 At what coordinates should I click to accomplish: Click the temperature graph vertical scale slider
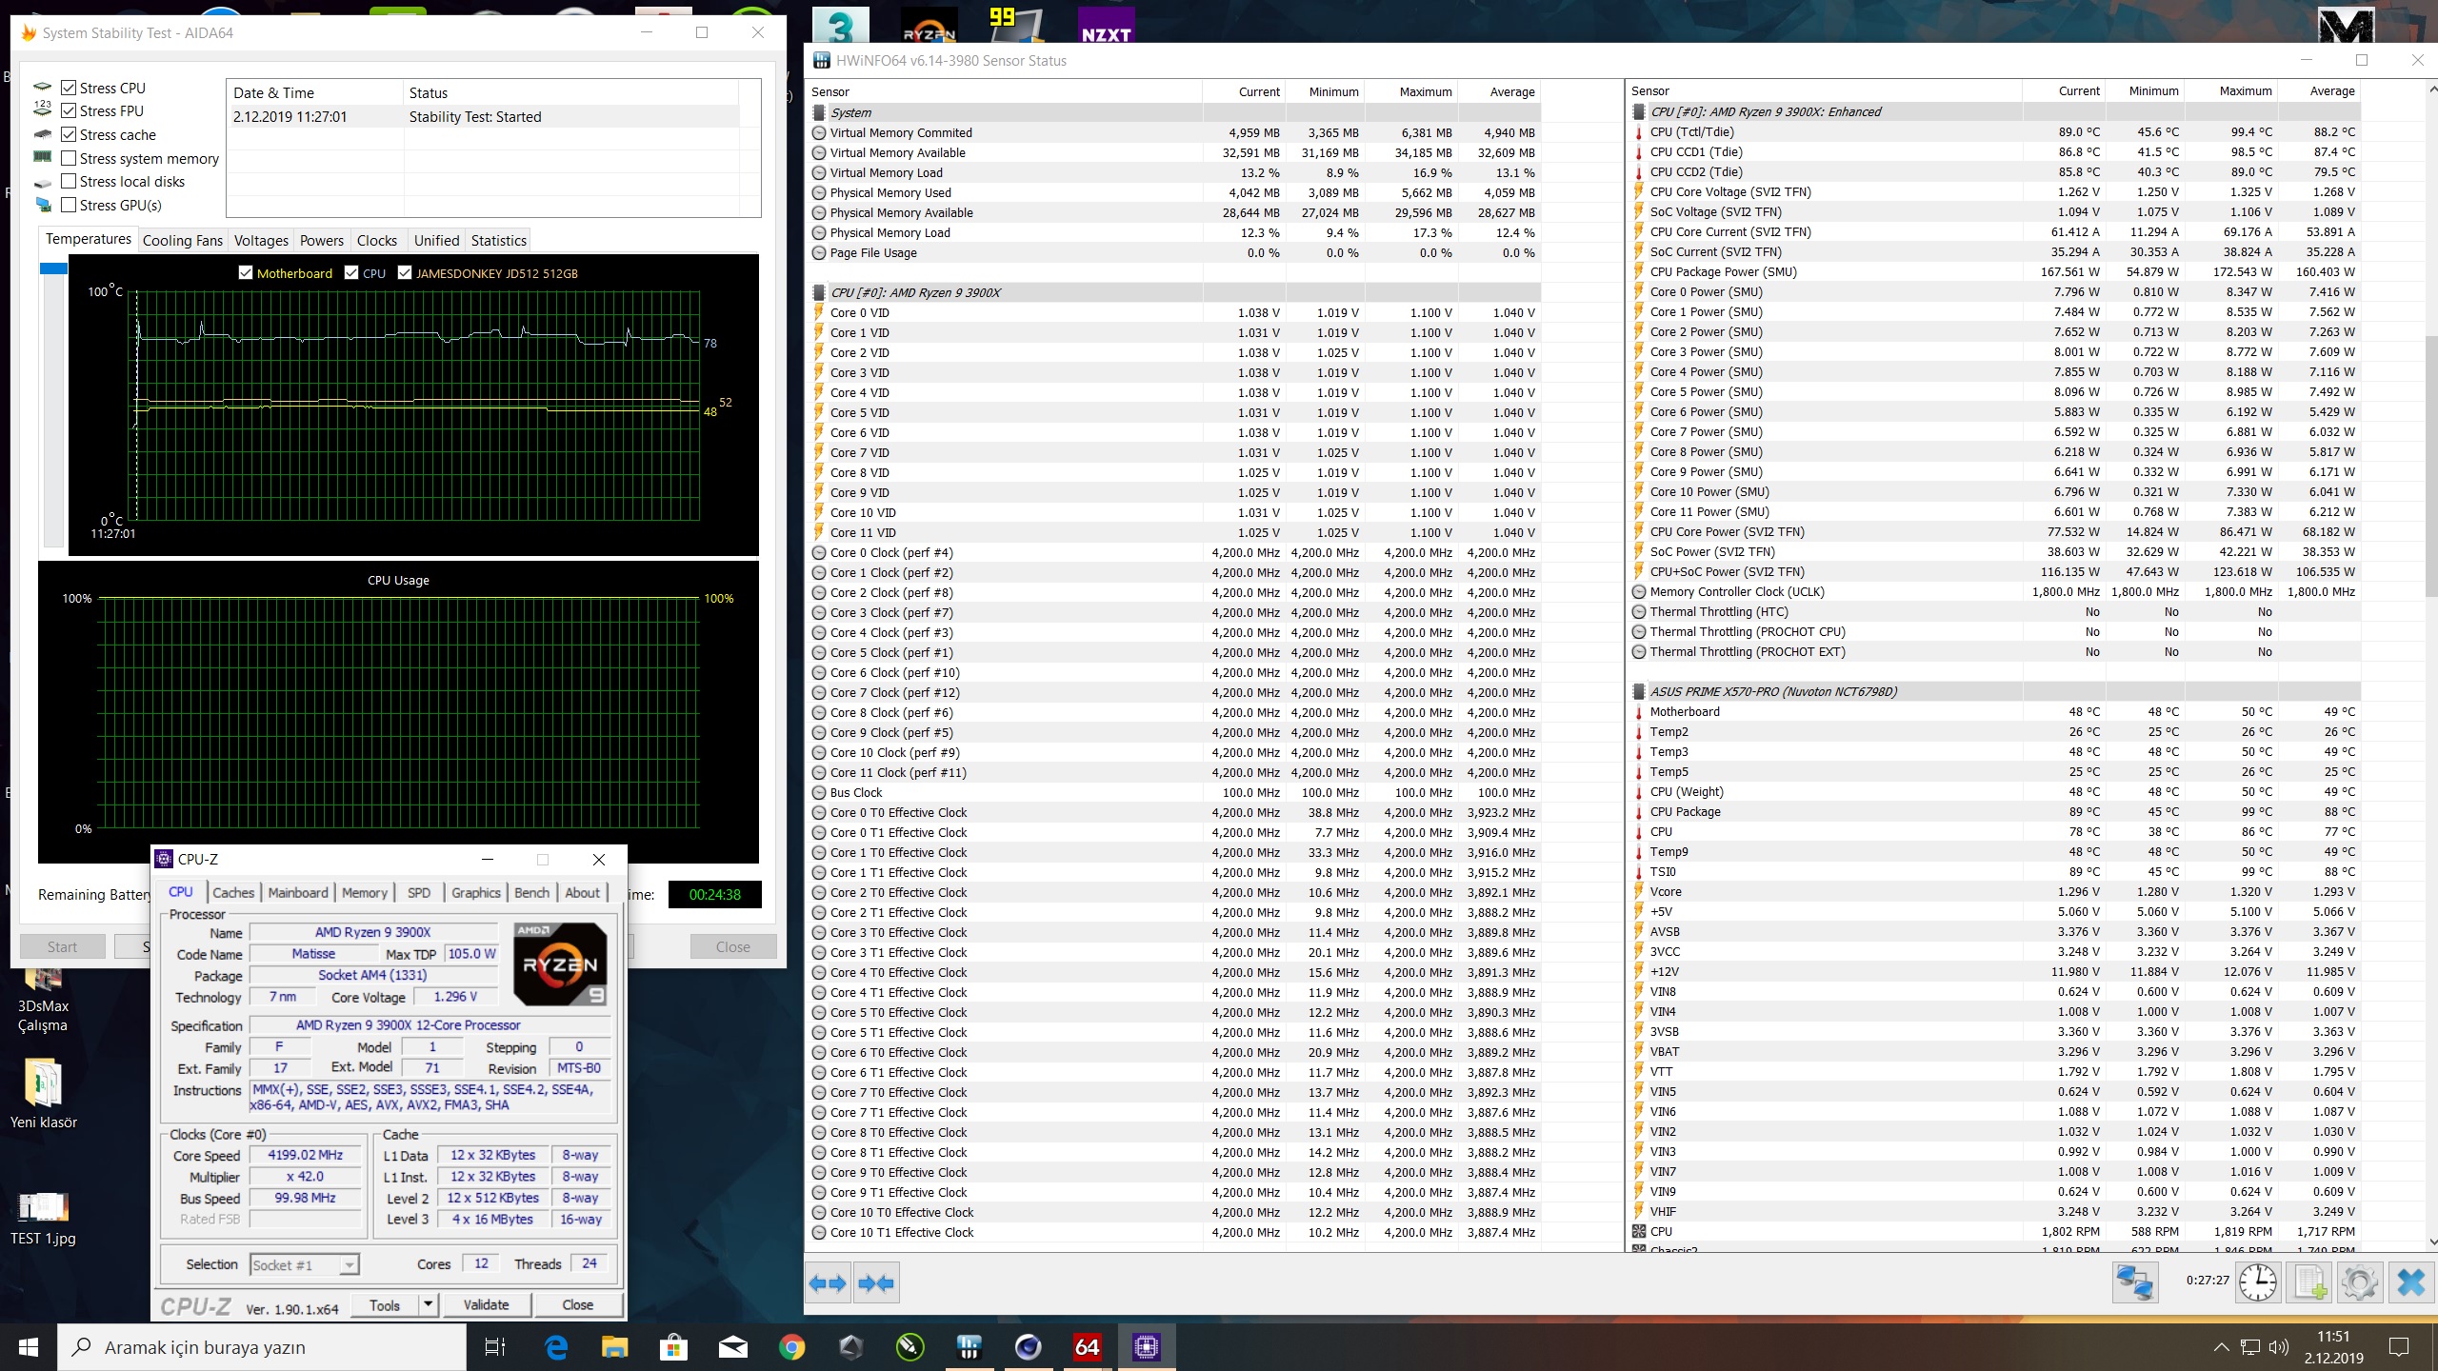(x=53, y=269)
